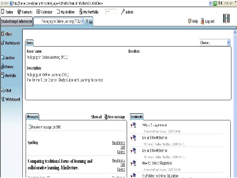Open Contacts via its icon
The height and width of the screenshot is (178, 237).
coord(19,12)
